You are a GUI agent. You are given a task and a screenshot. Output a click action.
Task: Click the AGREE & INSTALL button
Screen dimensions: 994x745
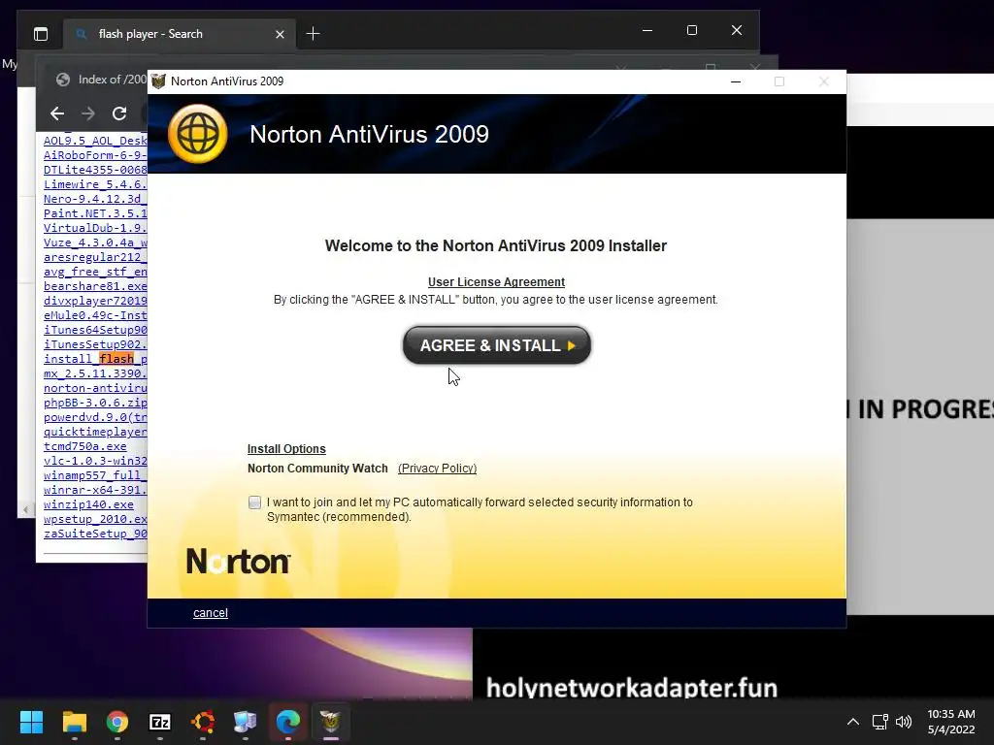(497, 345)
